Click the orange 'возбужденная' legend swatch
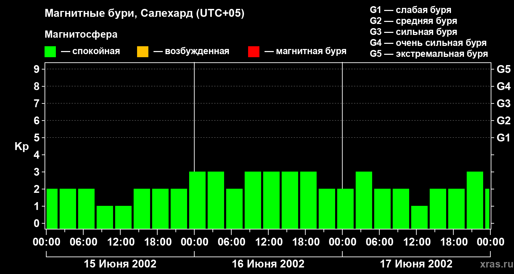Screen dimensions: 514x274 pos(143,52)
